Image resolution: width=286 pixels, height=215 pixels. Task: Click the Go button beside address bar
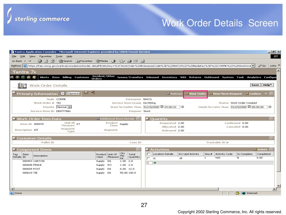tap(262, 66)
